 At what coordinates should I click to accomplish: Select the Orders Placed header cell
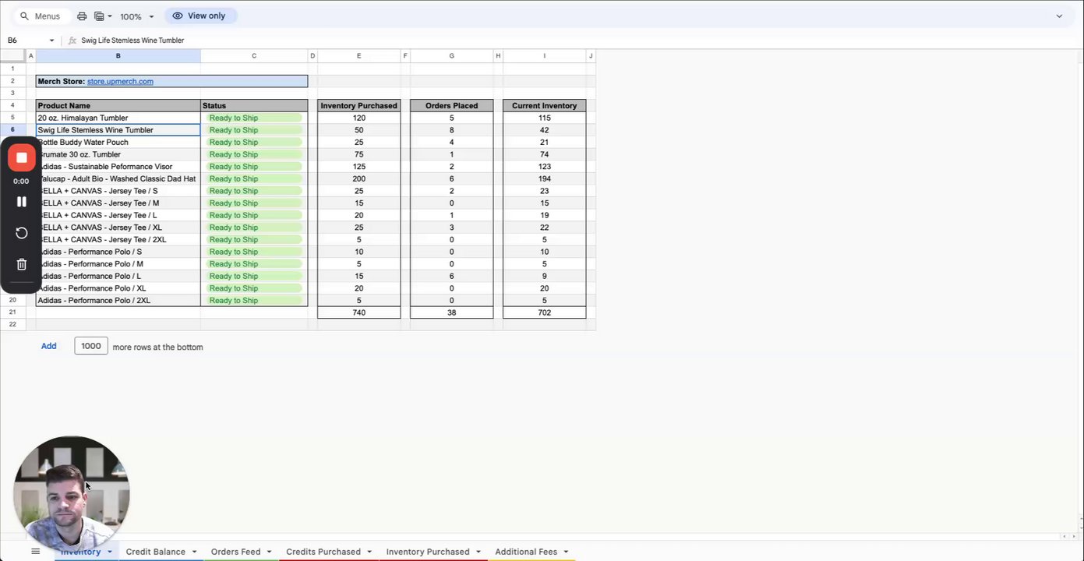click(451, 106)
